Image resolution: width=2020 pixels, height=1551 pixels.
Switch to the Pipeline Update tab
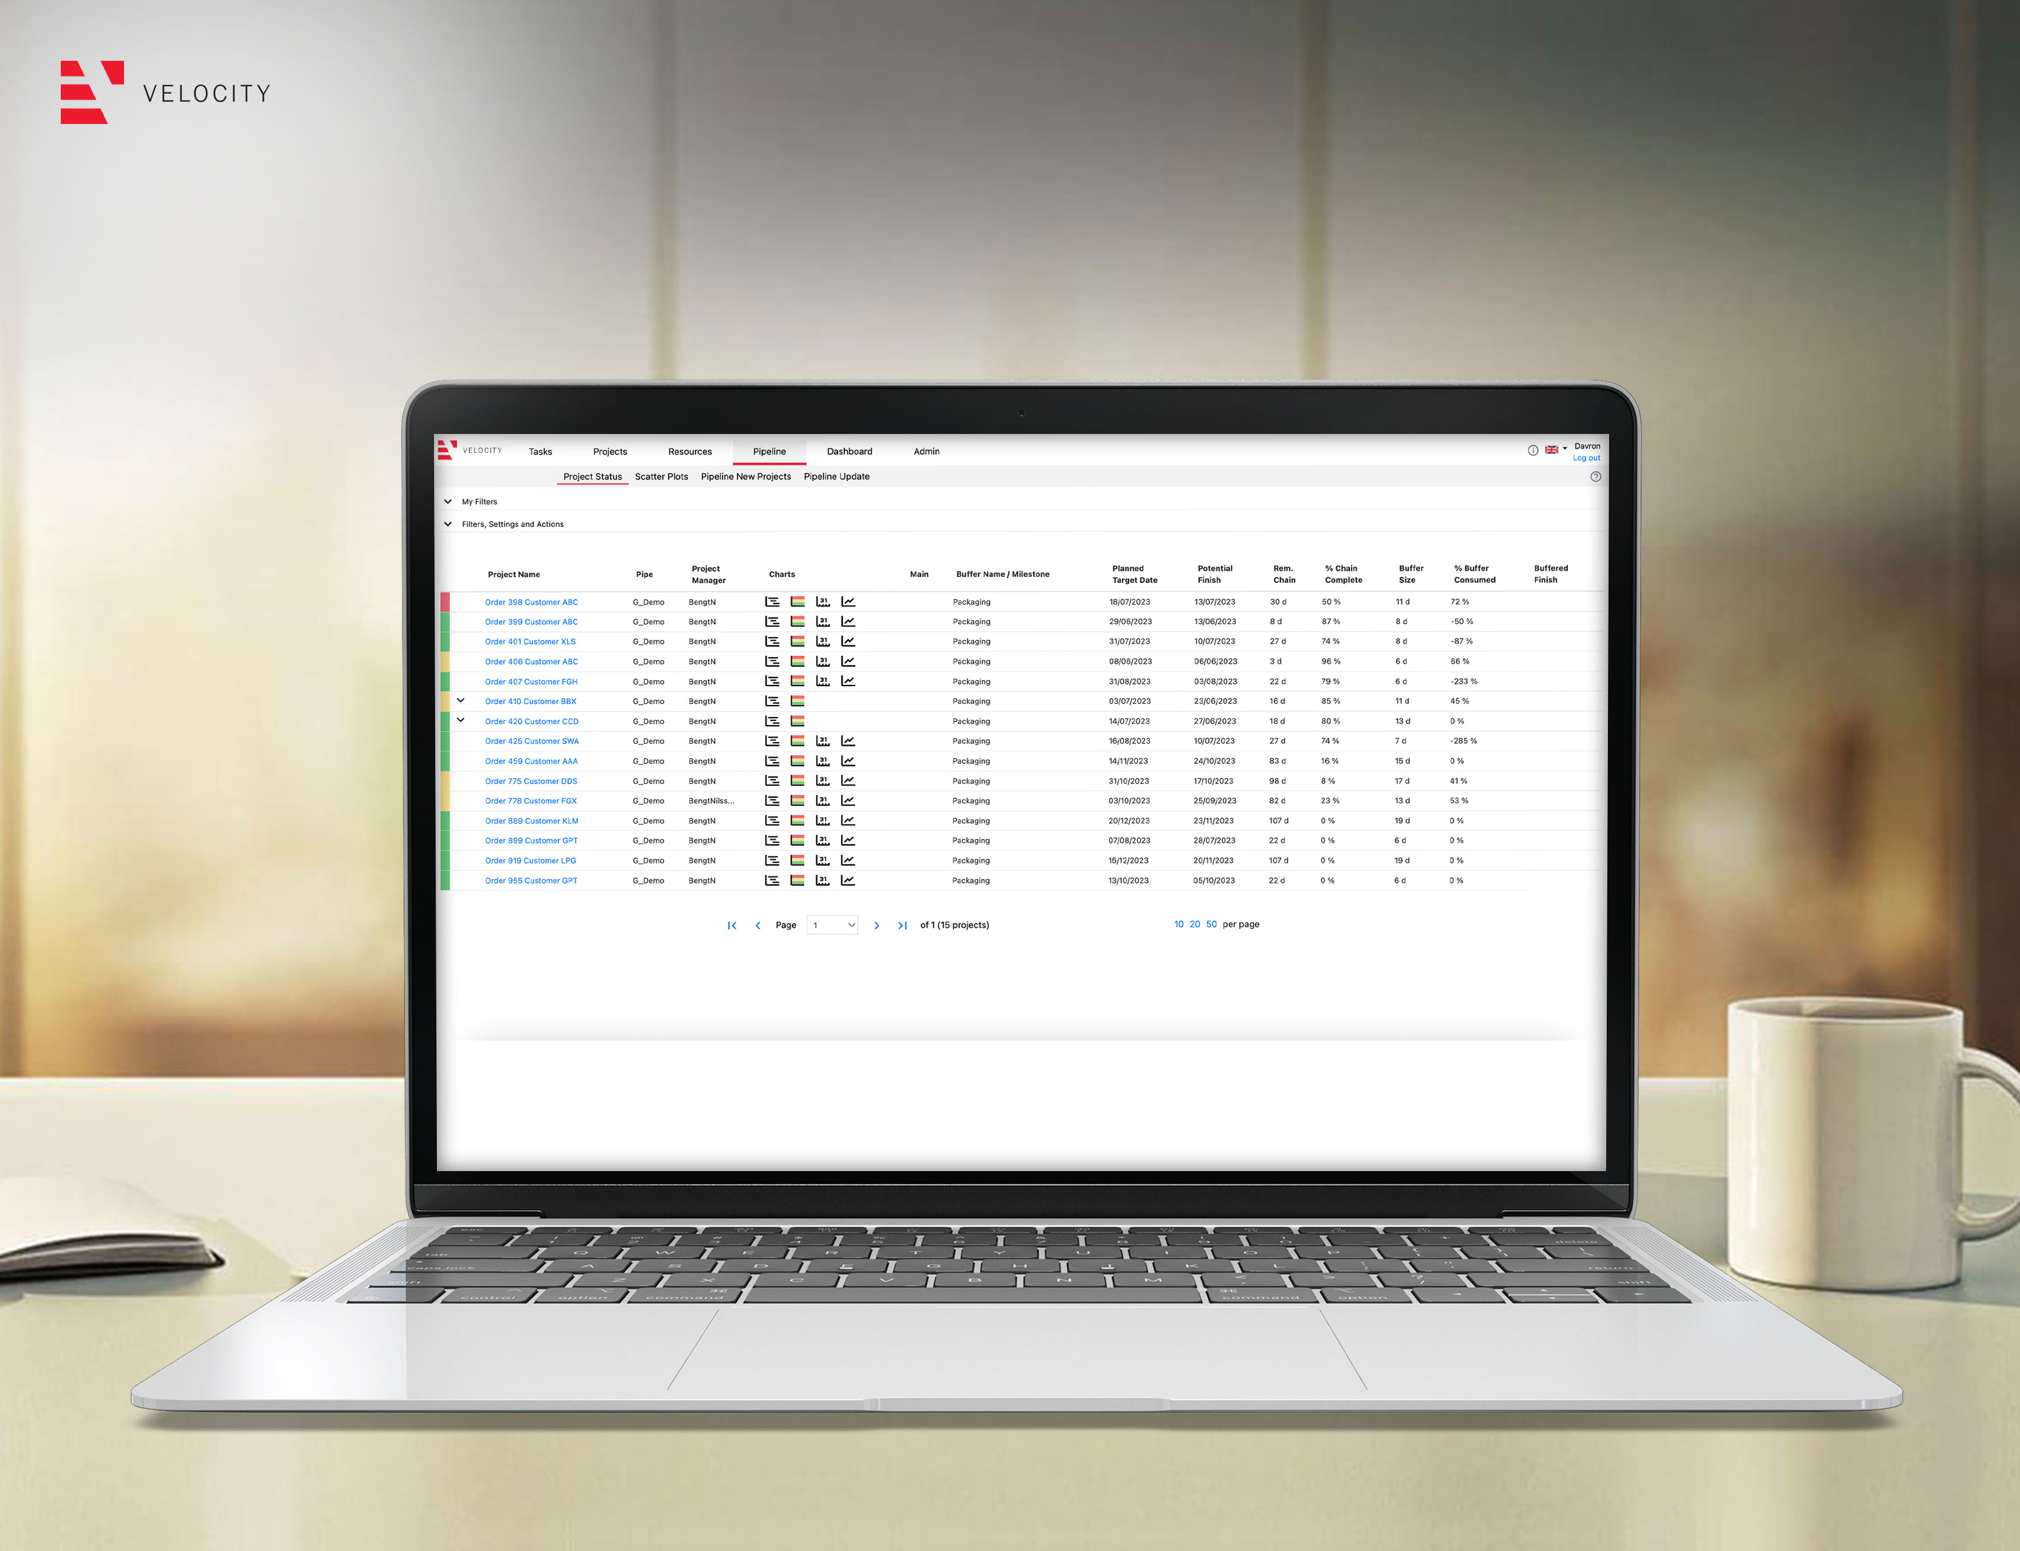tap(836, 476)
